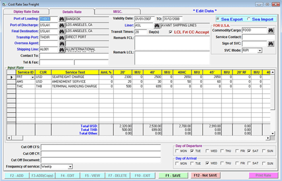Check SUN under Day of Arrival
The image size is (282, 181).
[x=264, y=163]
